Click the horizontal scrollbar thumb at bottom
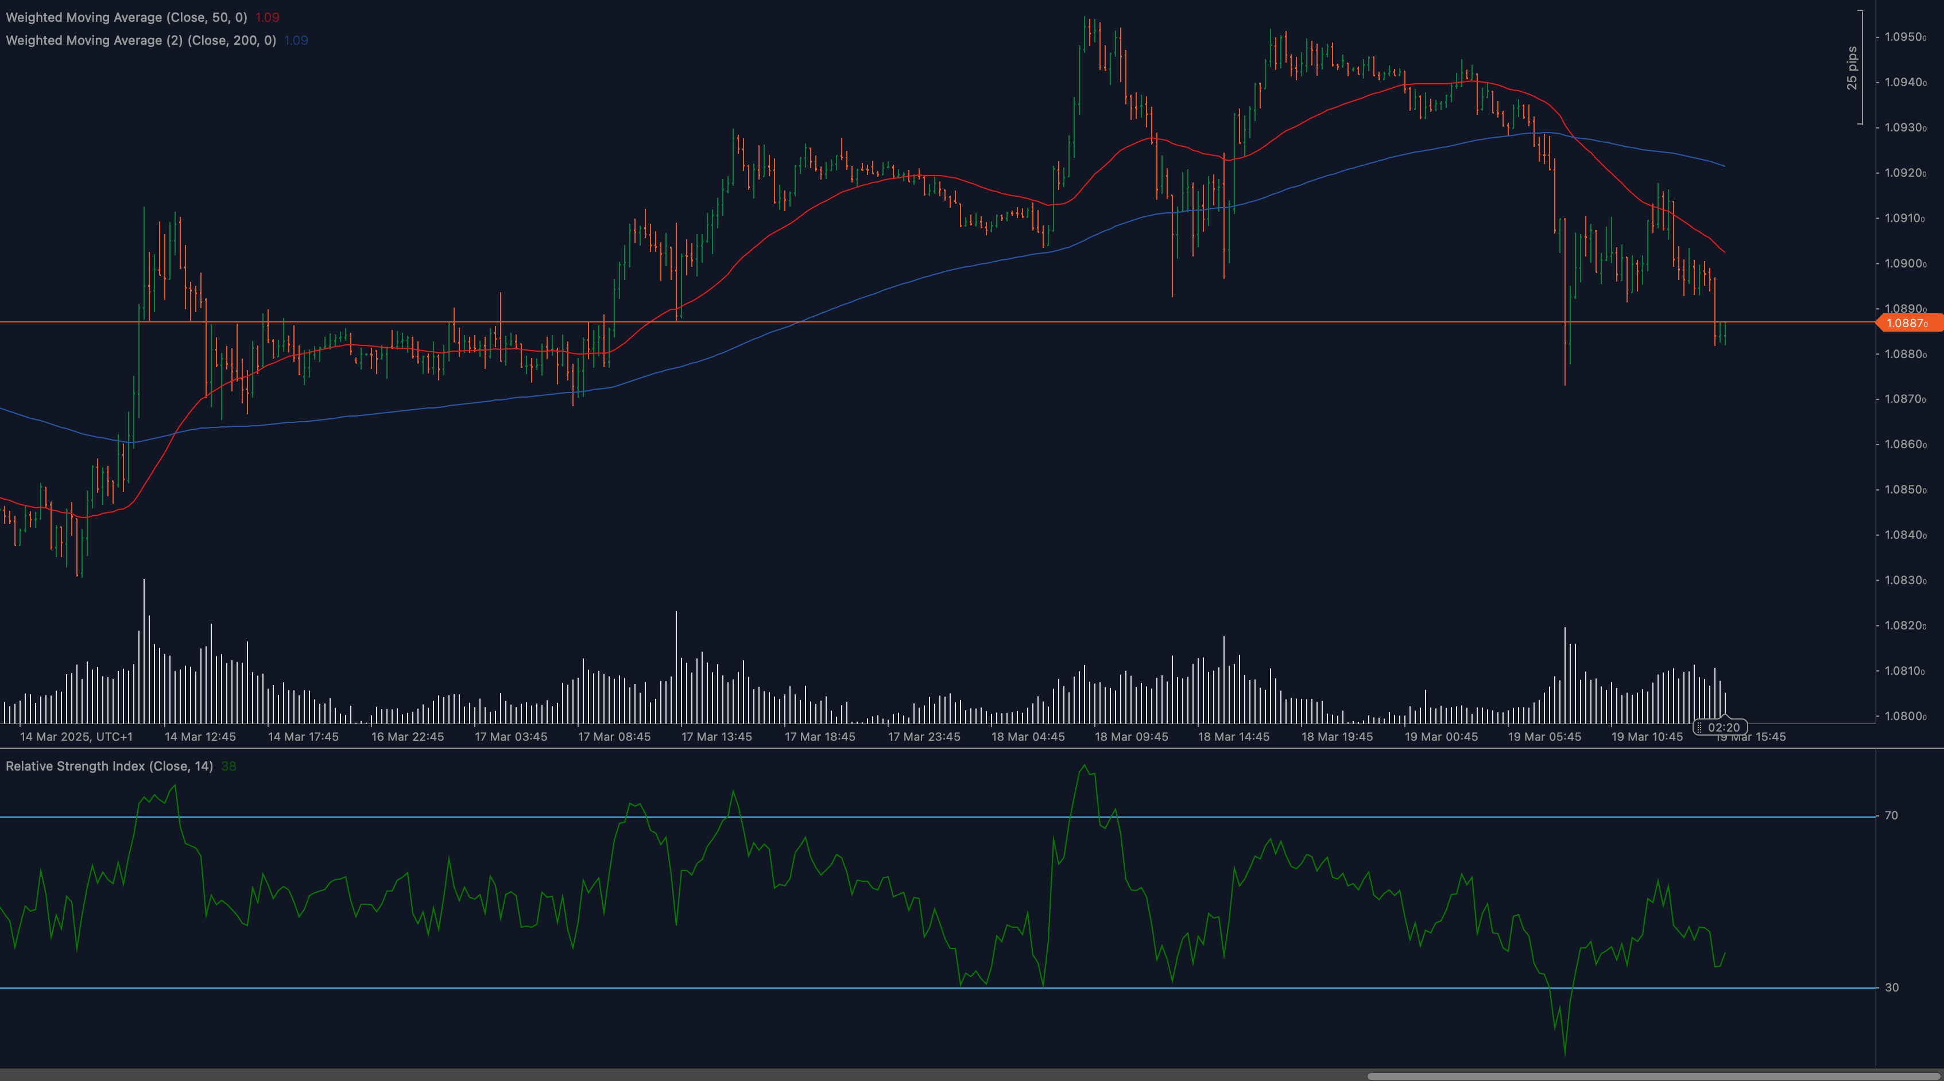 click(1653, 1076)
